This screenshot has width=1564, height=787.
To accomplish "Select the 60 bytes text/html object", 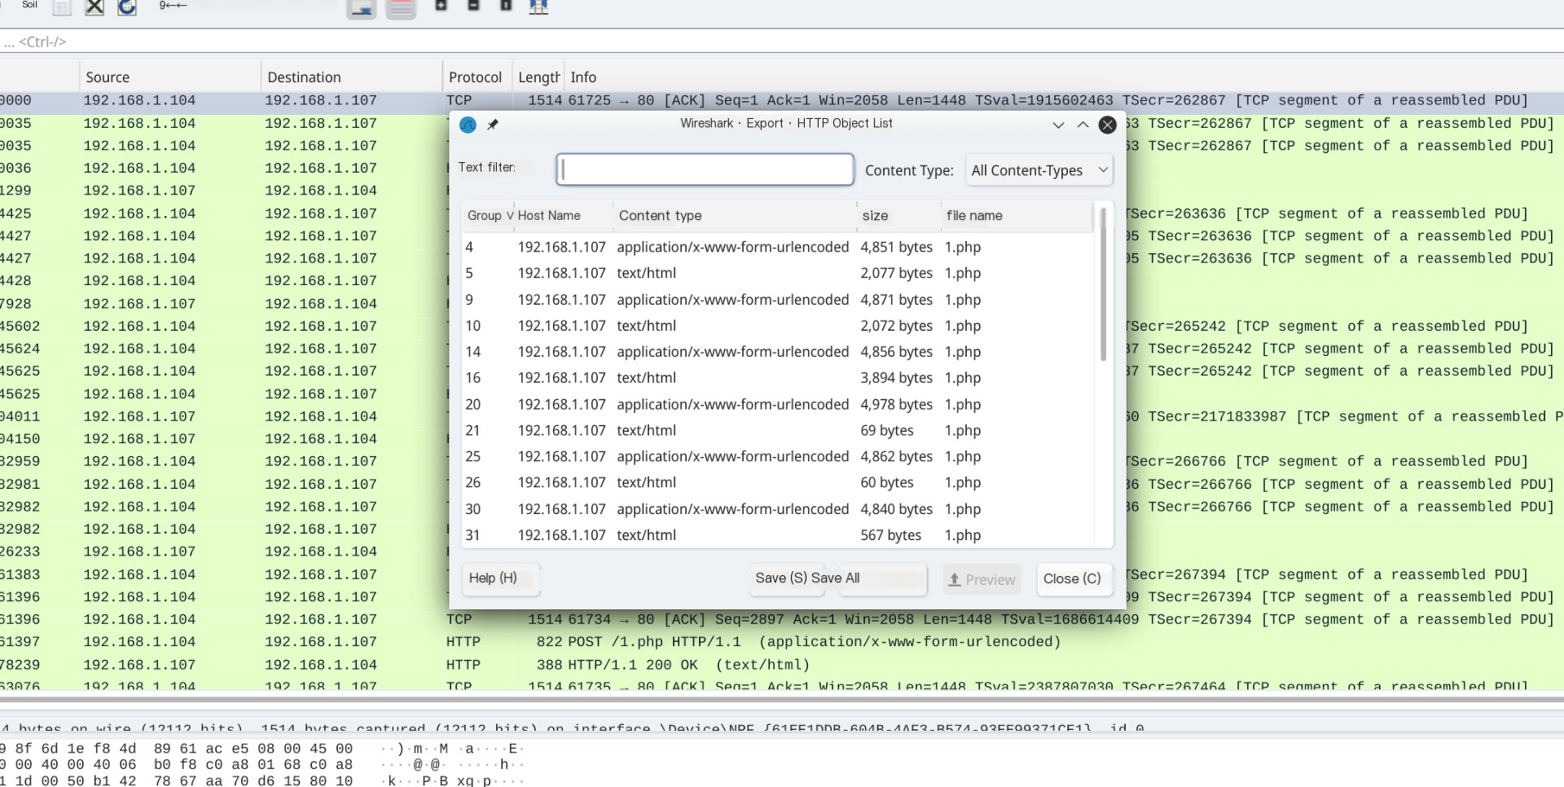I will click(777, 482).
